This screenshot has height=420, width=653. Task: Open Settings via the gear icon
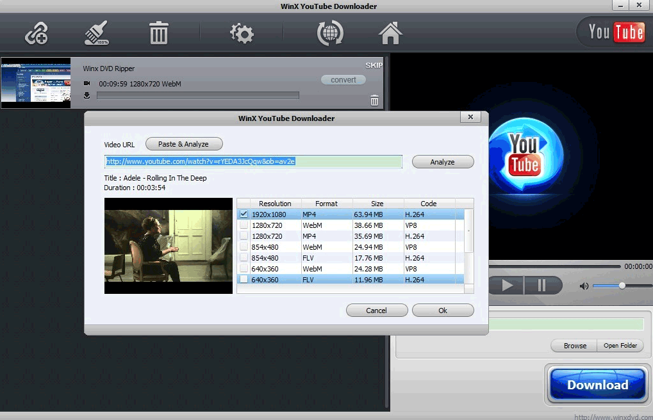(x=241, y=33)
